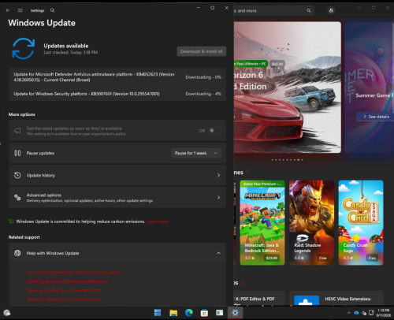This screenshot has width=394, height=320.
Task: Open the Settings hamburger navigation menu
Action: click(20, 10)
